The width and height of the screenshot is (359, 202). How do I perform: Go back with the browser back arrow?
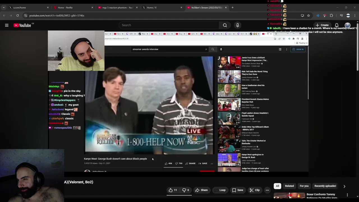[4, 15]
